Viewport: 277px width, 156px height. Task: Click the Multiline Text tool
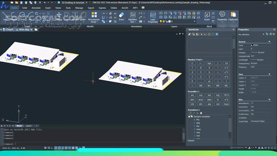pyautogui.click(x=133, y=17)
